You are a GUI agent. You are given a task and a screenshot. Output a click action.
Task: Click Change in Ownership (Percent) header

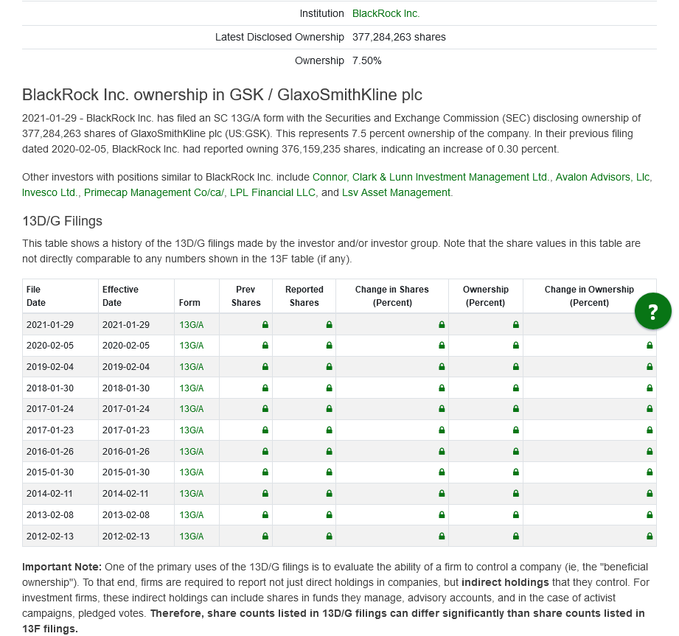(589, 296)
